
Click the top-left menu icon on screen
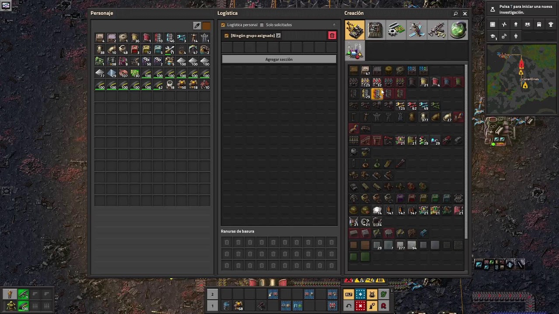[6, 6]
